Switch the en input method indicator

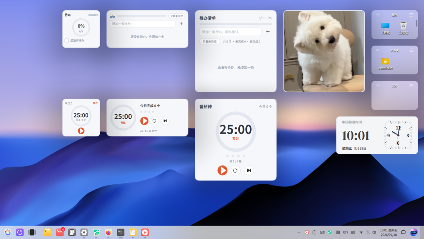[x=345, y=232]
